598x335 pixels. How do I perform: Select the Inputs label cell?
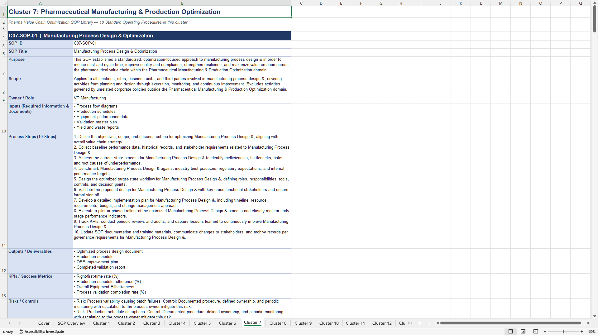pos(40,118)
